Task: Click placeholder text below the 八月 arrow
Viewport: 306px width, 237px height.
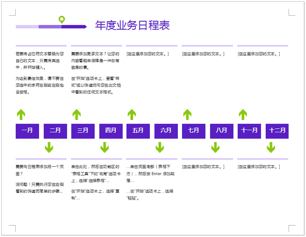Action: pyautogui.click(x=203, y=167)
